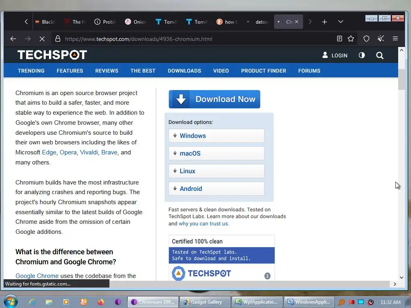Switch to the first TomA tab
The width and height of the screenshot is (411, 308).
(166, 22)
